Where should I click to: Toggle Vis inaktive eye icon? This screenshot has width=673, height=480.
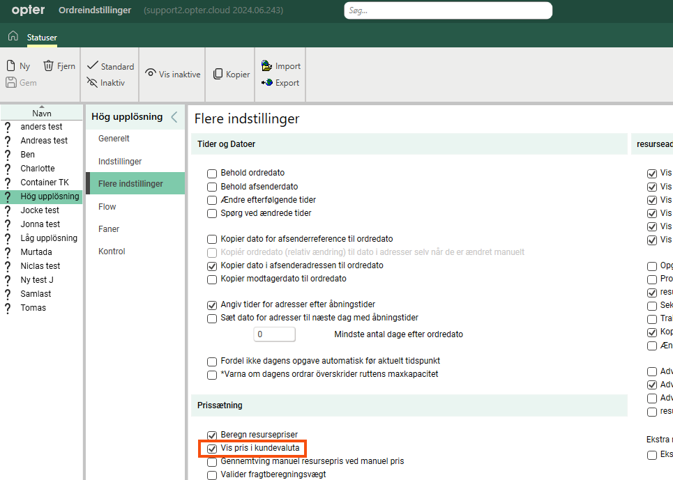pos(151,74)
